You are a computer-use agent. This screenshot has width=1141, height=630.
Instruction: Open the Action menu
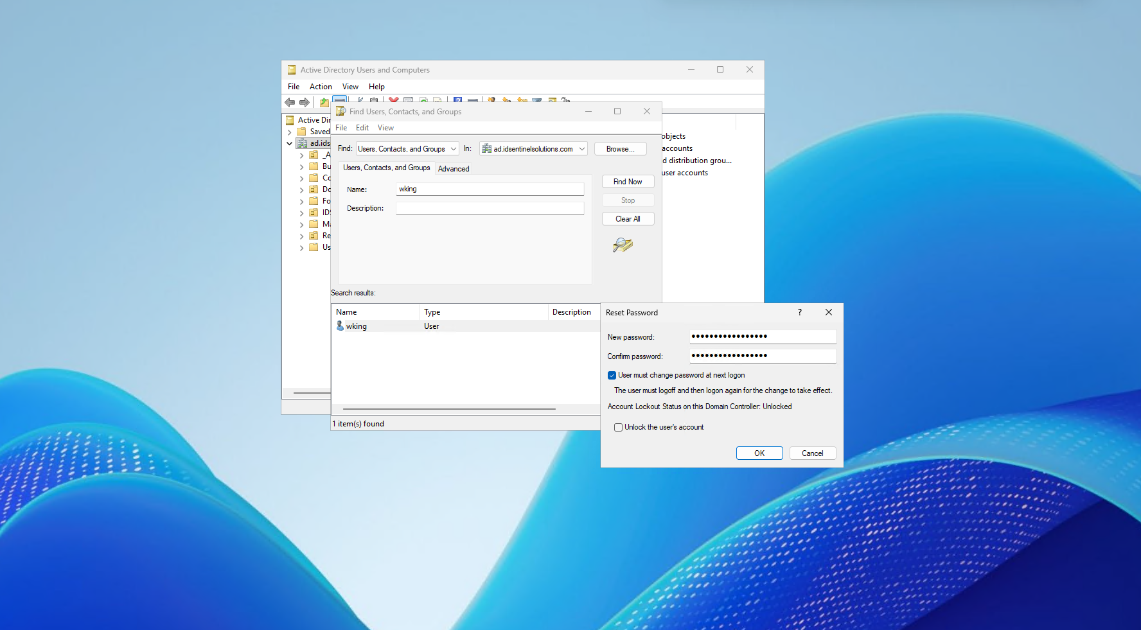point(321,87)
